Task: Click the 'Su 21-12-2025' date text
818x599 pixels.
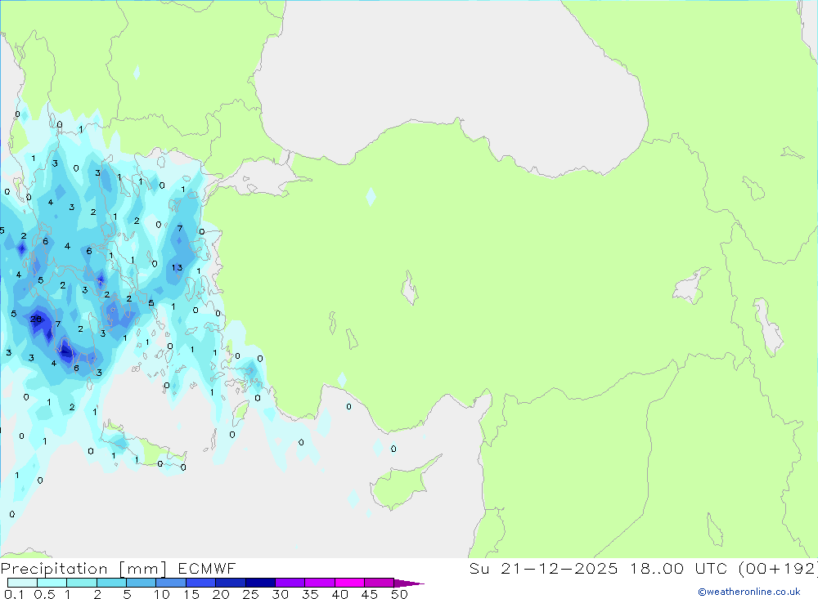Action: (x=544, y=568)
